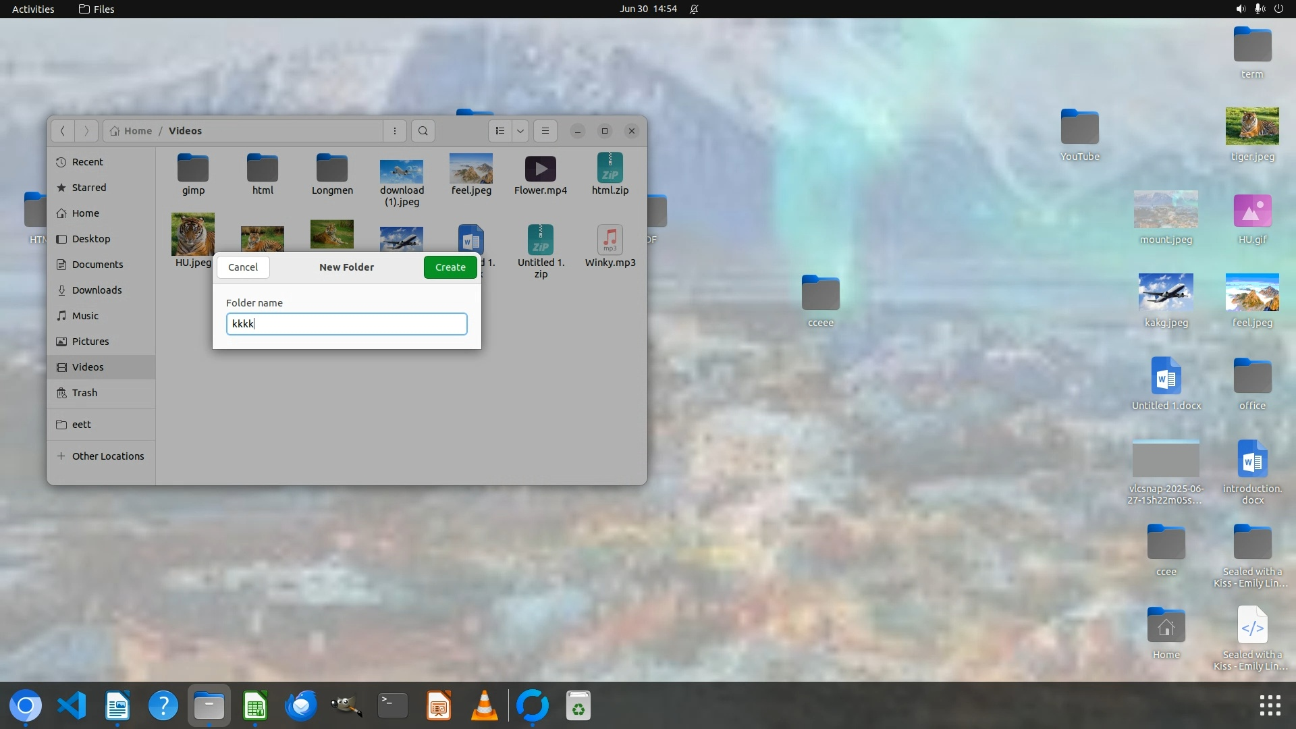1296x729 pixels.
Task: Click the back navigation arrow
Action: pyautogui.click(x=63, y=131)
